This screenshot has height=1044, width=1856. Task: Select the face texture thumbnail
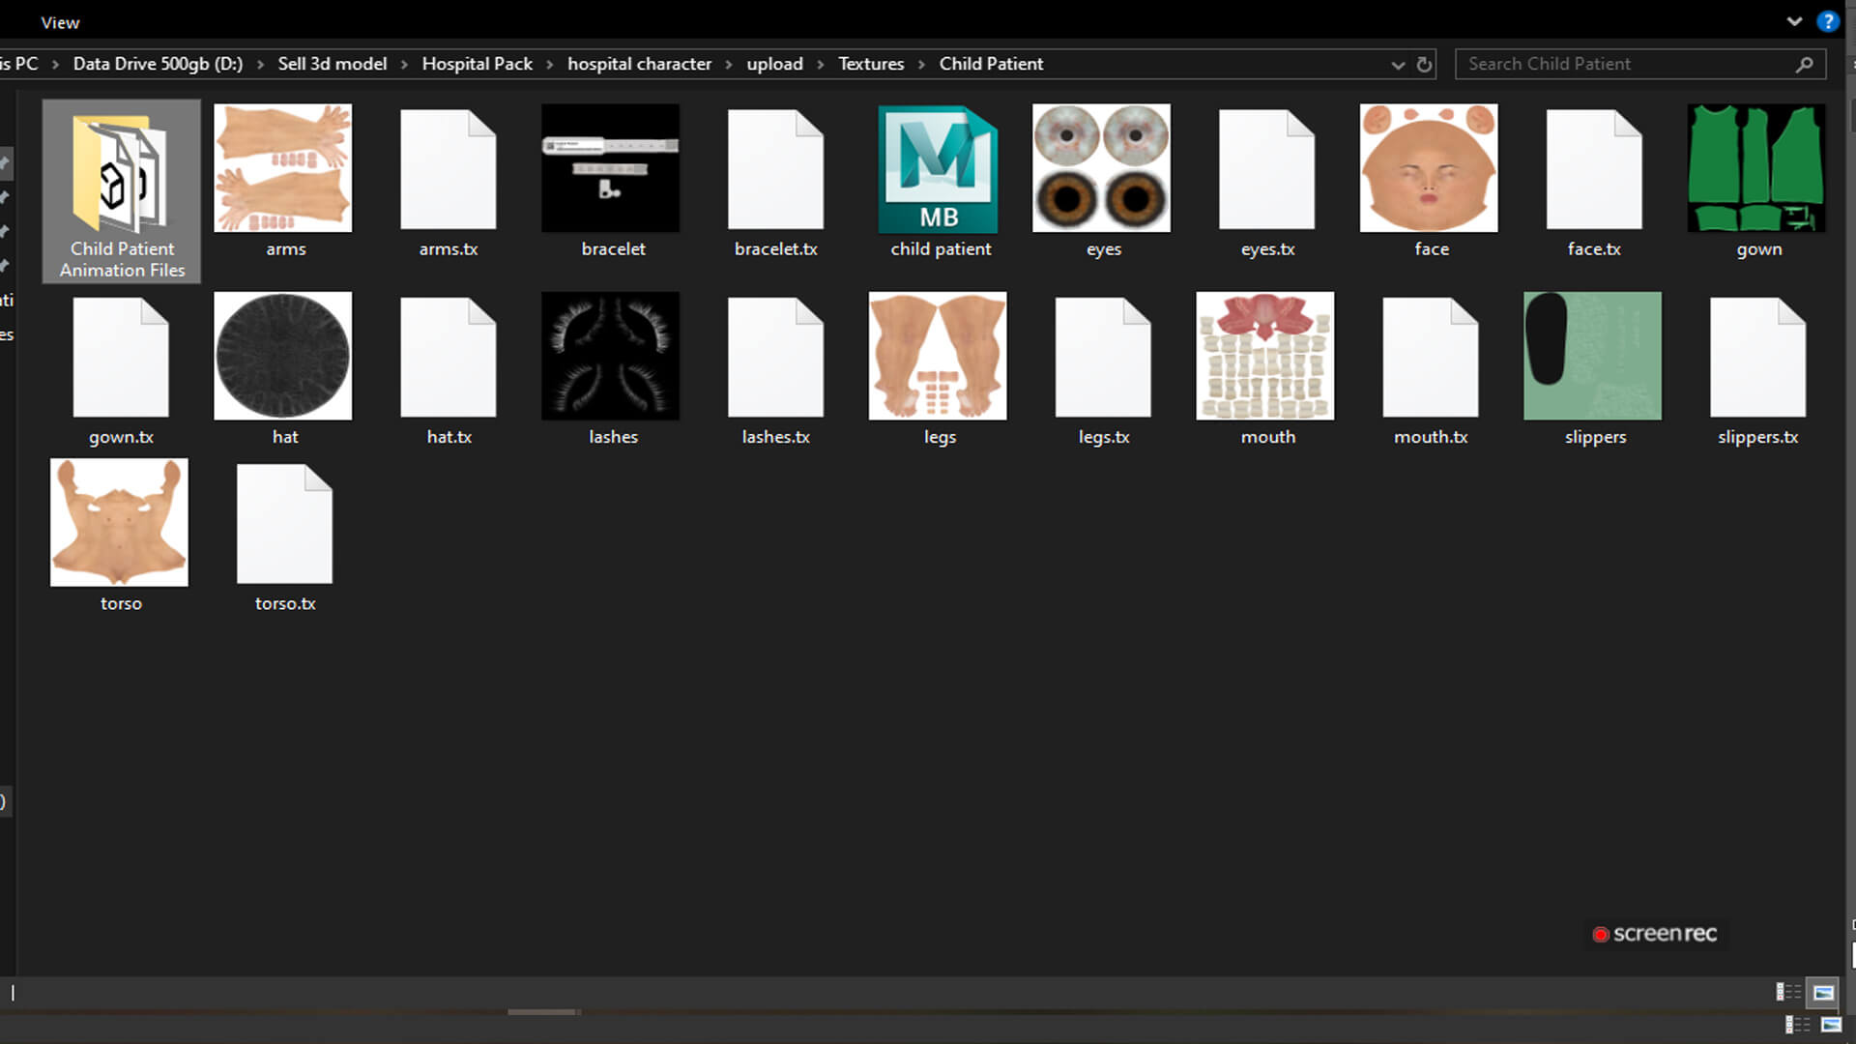(1429, 168)
